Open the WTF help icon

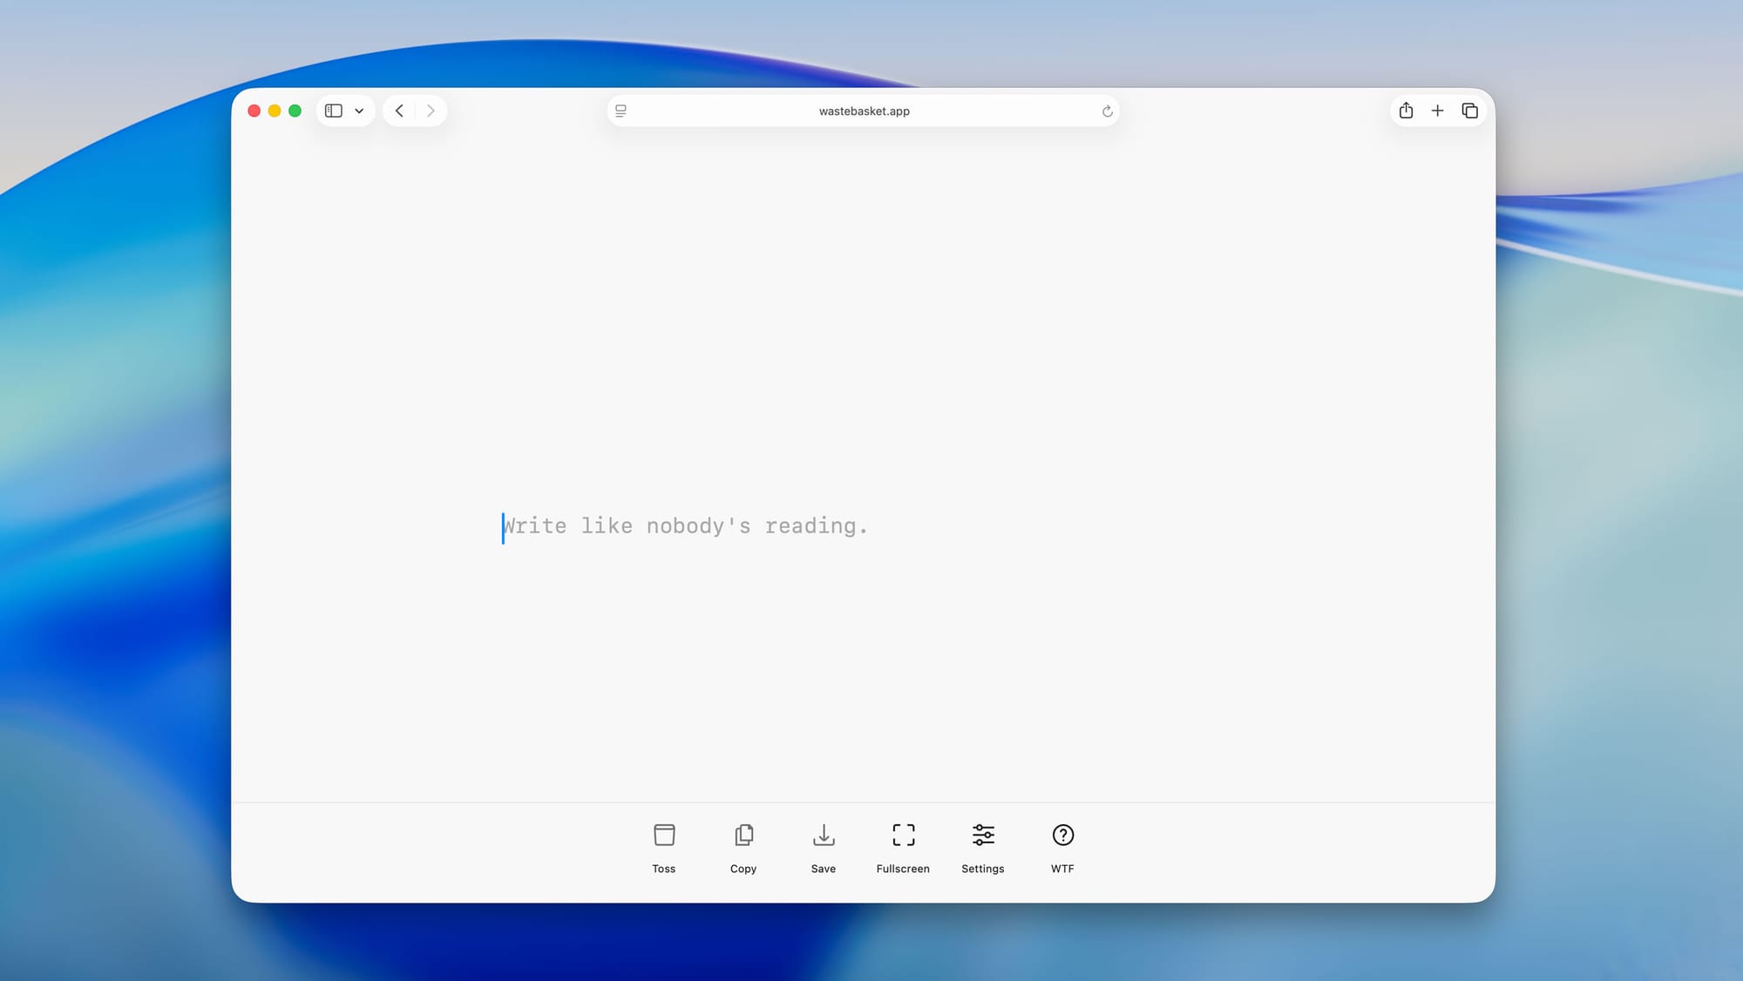(x=1062, y=835)
